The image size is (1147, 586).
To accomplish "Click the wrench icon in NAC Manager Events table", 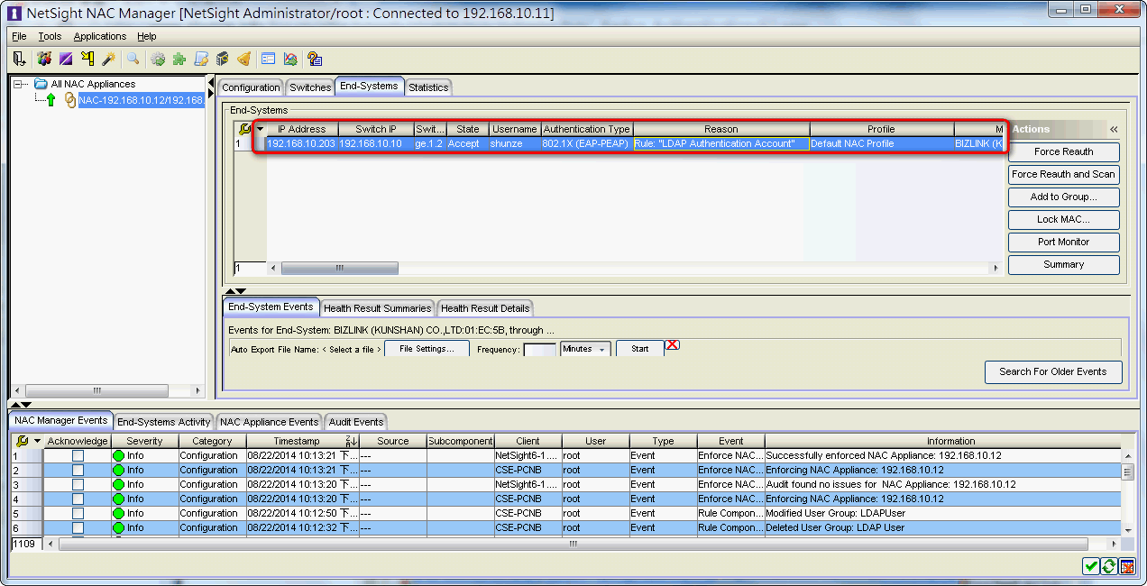I will (23, 441).
